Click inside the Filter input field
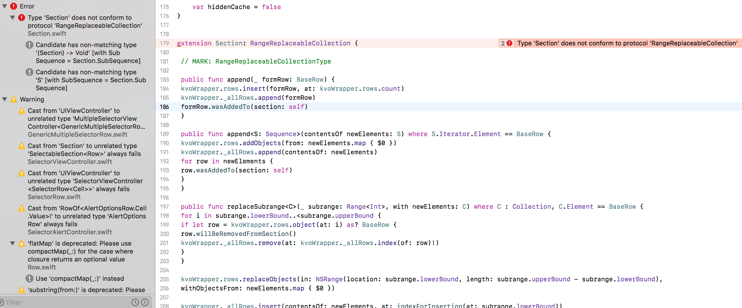Viewport: 742px width, 308px height. (58, 302)
